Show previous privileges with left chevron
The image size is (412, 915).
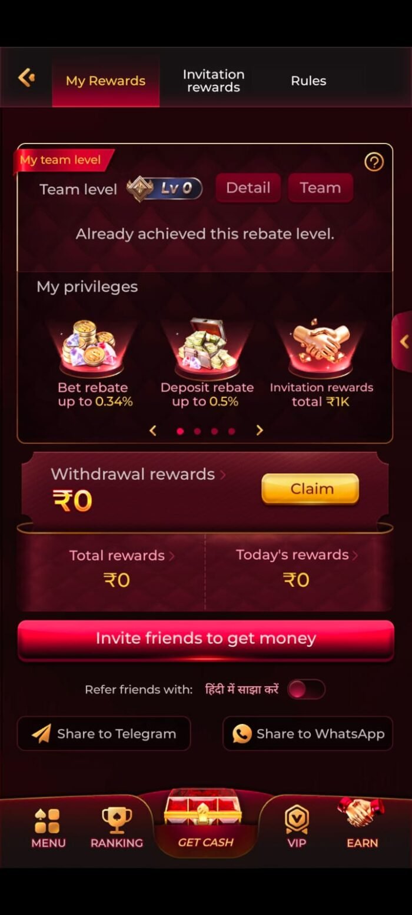(x=153, y=430)
